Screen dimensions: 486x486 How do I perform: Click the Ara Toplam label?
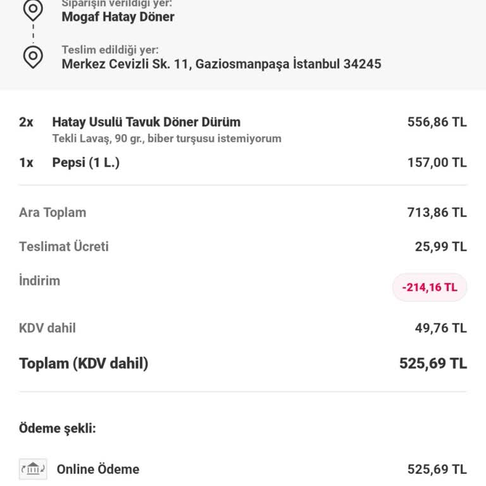point(53,213)
